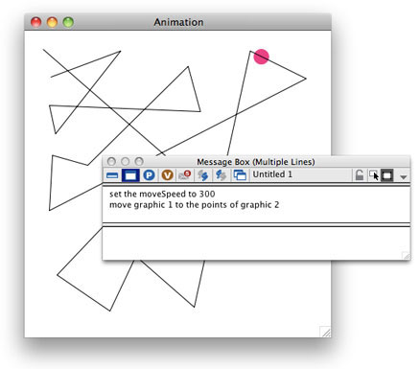The width and height of the screenshot is (420, 369).
Task: Click the Animation window title bar text
Action: (178, 22)
